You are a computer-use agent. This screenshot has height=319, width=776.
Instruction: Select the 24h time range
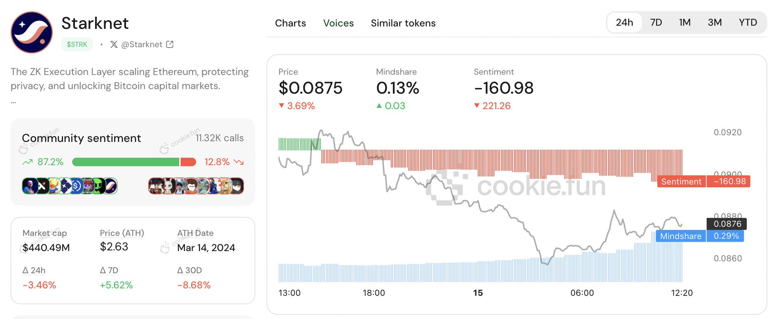click(624, 23)
